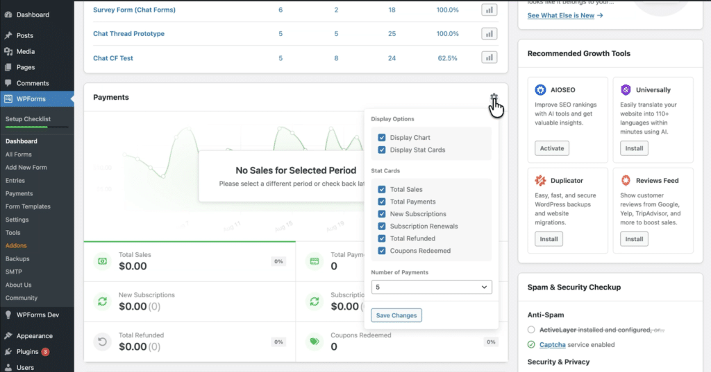711x372 pixels.
Task: Click the Comments bubble icon
Action: tap(8, 83)
